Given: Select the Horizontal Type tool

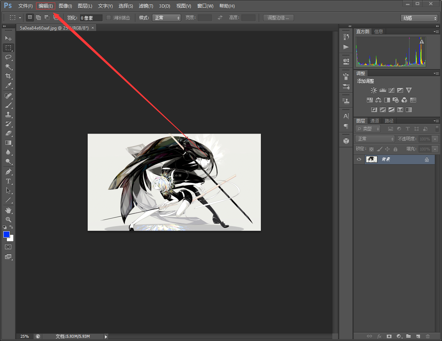Looking at the screenshot, I should tap(8, 181).
